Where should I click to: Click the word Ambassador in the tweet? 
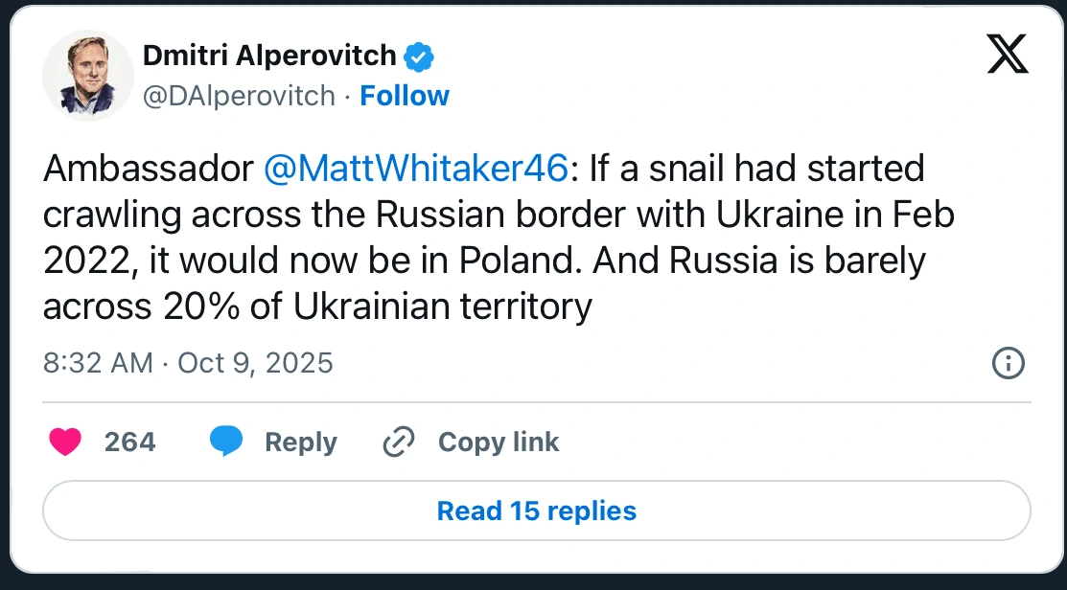pos(148,169)
